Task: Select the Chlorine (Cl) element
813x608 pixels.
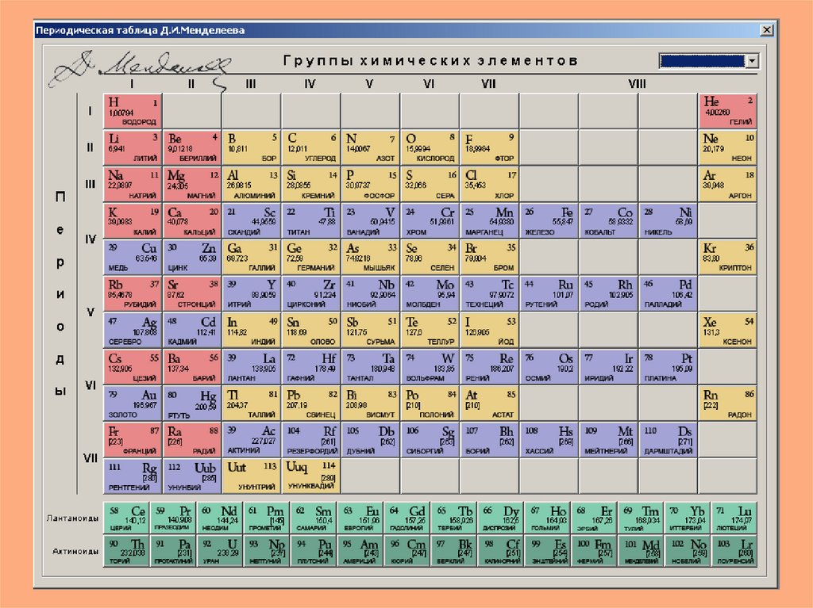Action: click(489, 185)
